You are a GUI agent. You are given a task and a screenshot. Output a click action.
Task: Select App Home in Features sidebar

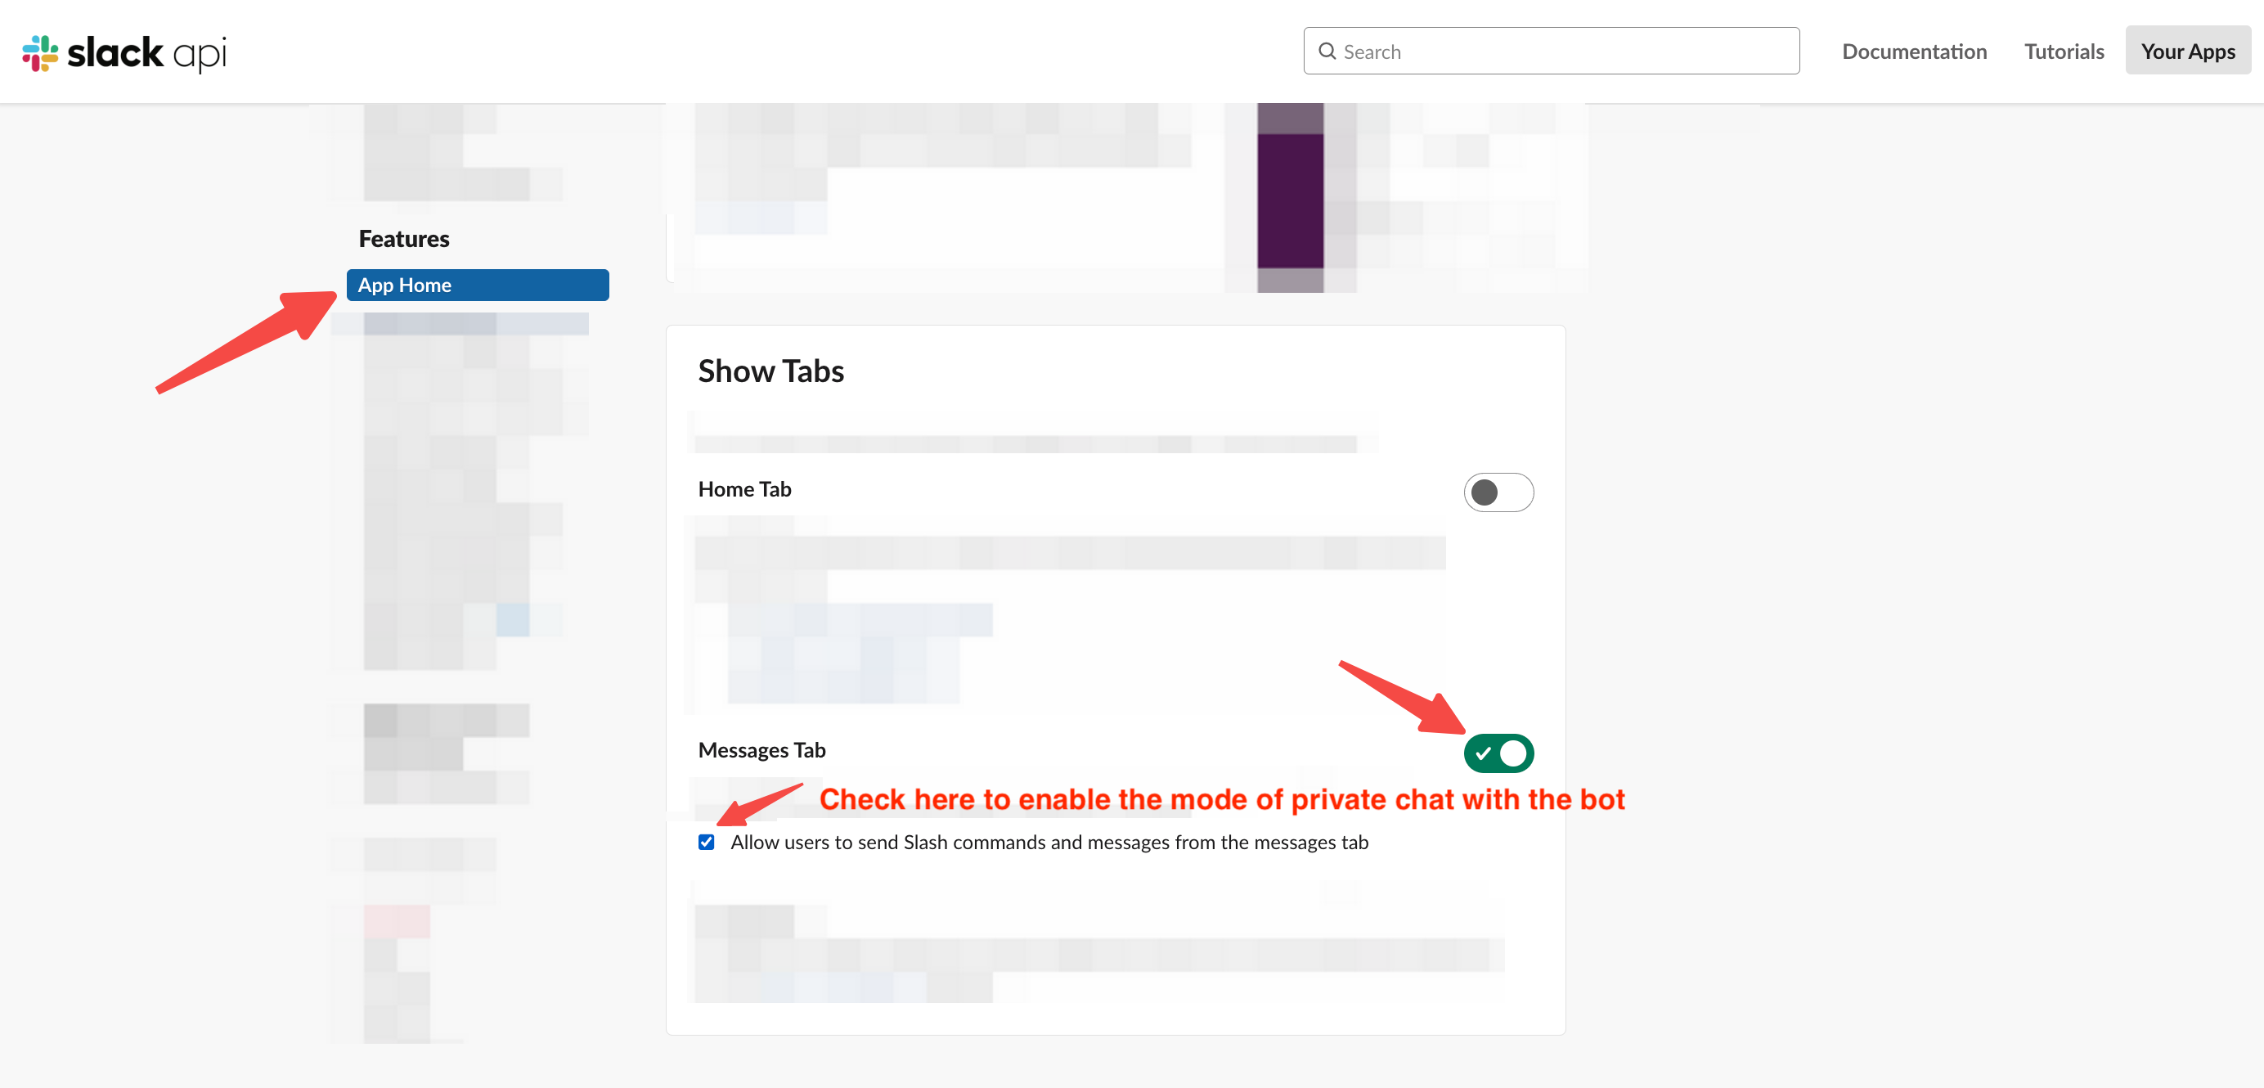[477, 285]
